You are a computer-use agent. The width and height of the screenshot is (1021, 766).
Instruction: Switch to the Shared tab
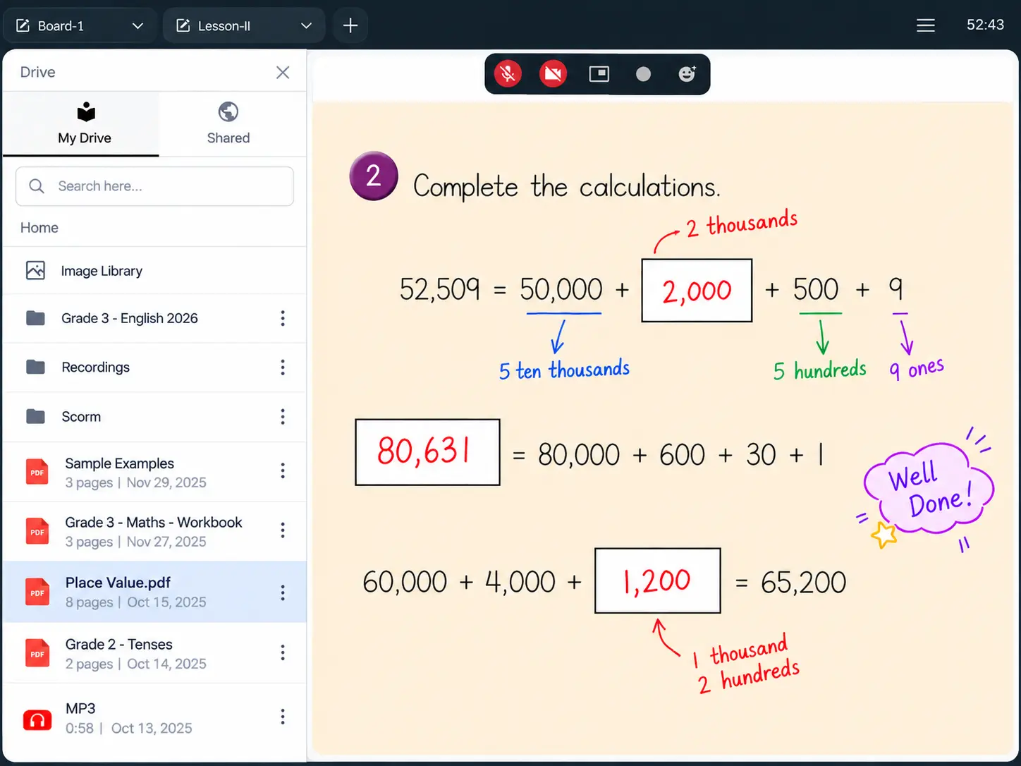tap(228, 123)
